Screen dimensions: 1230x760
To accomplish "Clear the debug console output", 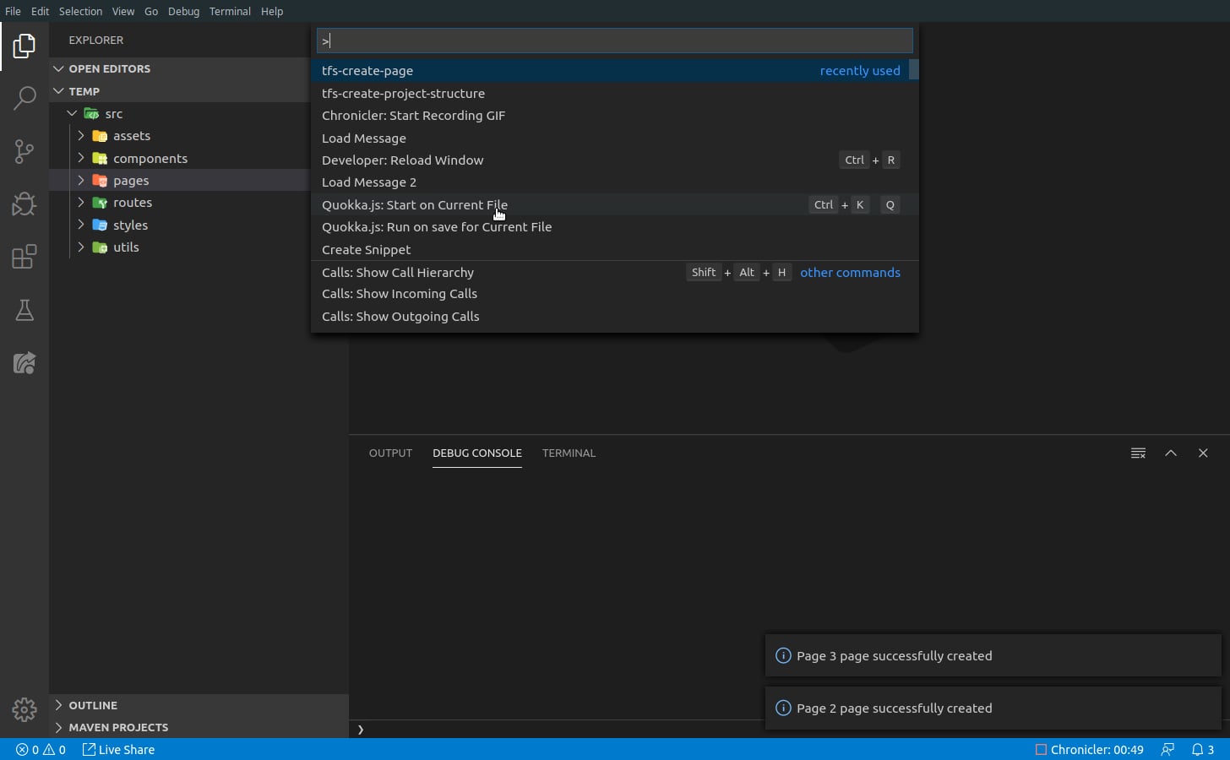I will click(1138, 453).
